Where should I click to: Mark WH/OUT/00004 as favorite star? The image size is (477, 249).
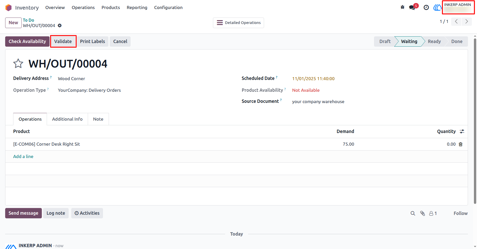(x=18, y=63)
